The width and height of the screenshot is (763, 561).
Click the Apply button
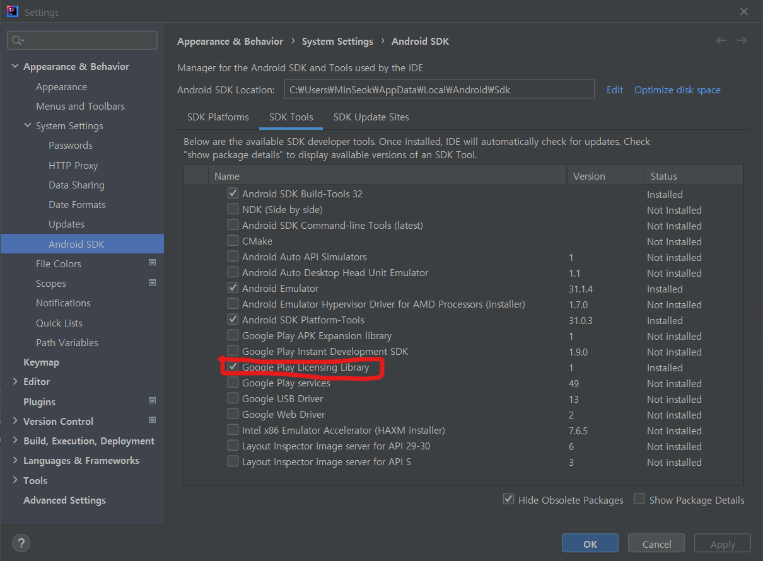point(723,544)
